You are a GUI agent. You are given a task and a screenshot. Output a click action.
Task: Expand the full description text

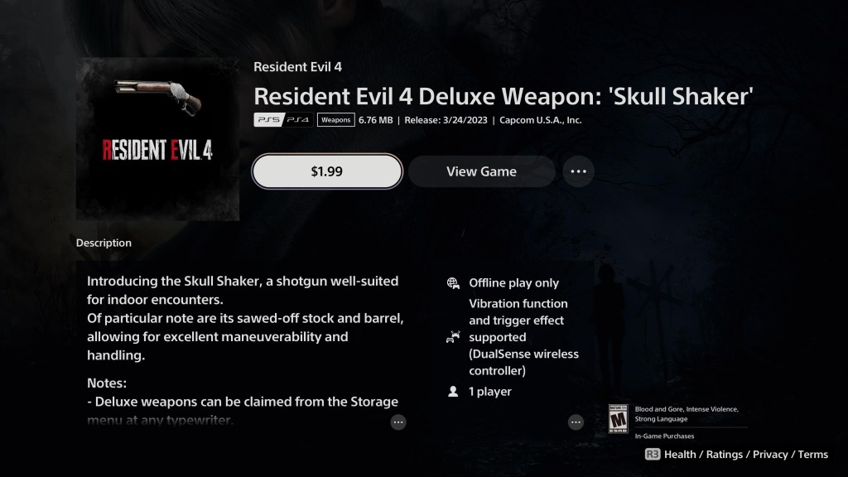[398, 422]
